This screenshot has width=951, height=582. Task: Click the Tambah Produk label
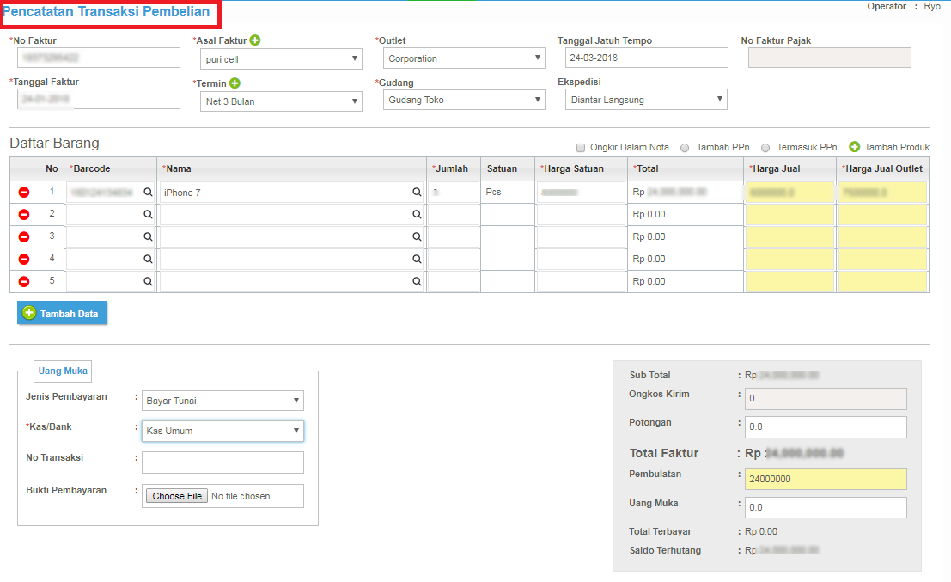[x=897, y=148]
